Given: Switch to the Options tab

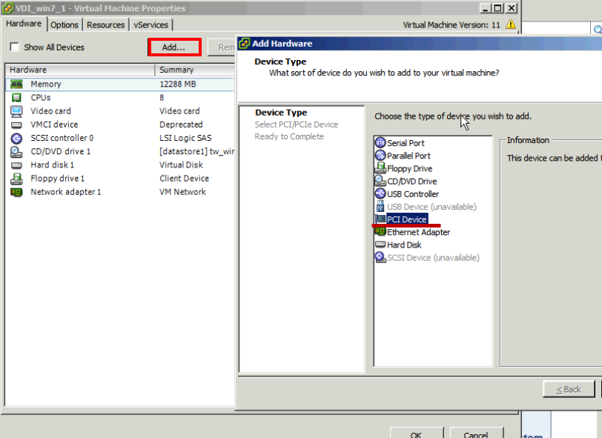Looking at the screenshot, I should point(64,24).
